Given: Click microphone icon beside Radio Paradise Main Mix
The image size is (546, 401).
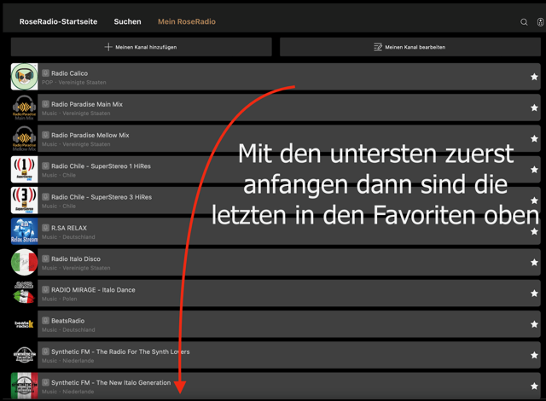Looking at the screenshot, I should [45, 104].
